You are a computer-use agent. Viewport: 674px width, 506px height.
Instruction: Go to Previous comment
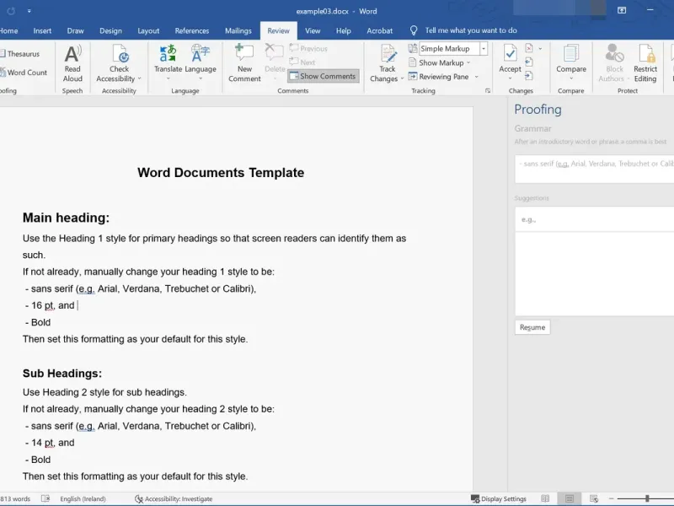[308, 49]
